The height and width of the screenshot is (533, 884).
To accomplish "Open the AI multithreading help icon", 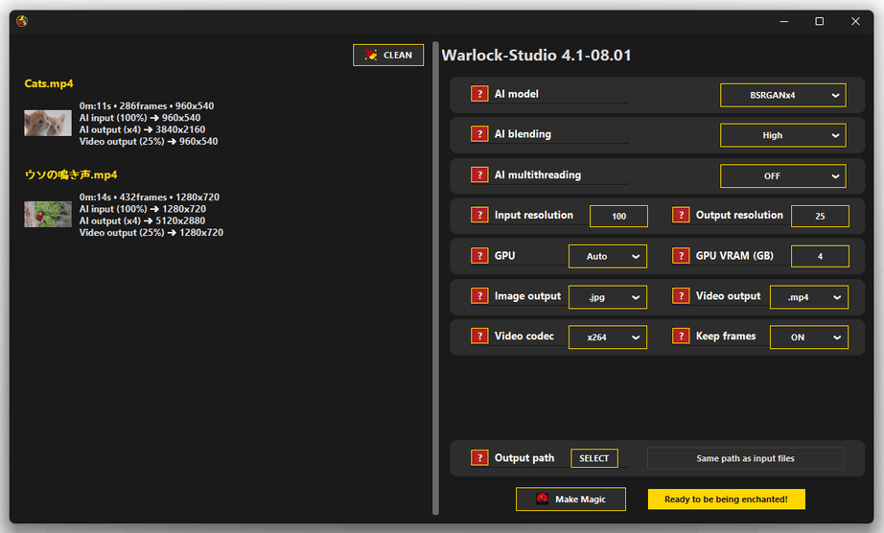I will [479, 175].
